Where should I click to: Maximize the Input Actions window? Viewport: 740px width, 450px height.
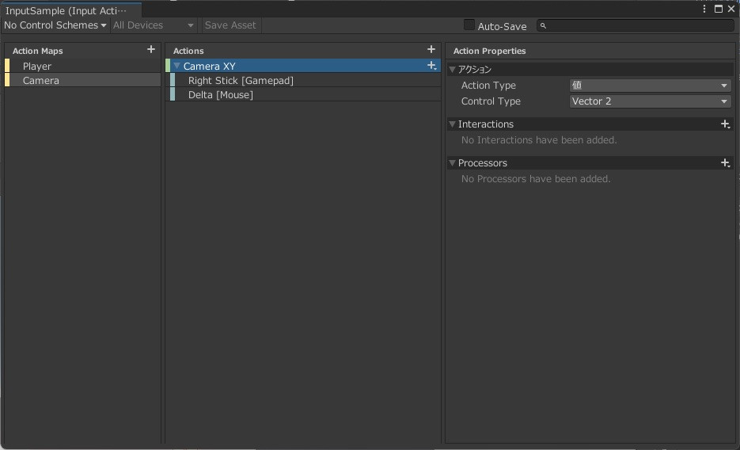click(718, 10)
